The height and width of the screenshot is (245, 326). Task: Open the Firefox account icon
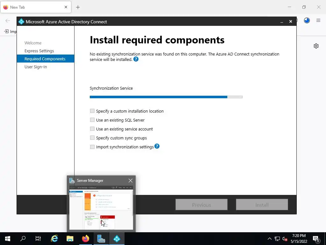pos(307,20)
